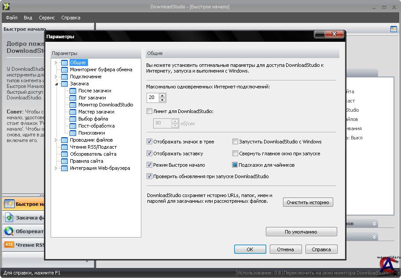The height and width of the screenshot is (278, 401).
Task: Click the Подключение tree item icon
Action: 64,77
